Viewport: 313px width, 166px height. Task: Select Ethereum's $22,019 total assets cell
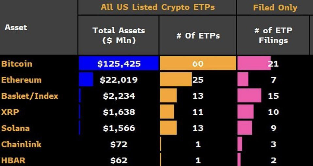[119, 80]
